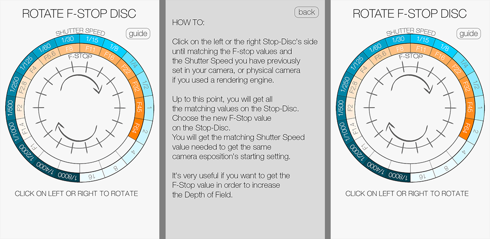Click the back button in the how-to panel
Viewport: 490px width, 239px height.
coord(306,12)
